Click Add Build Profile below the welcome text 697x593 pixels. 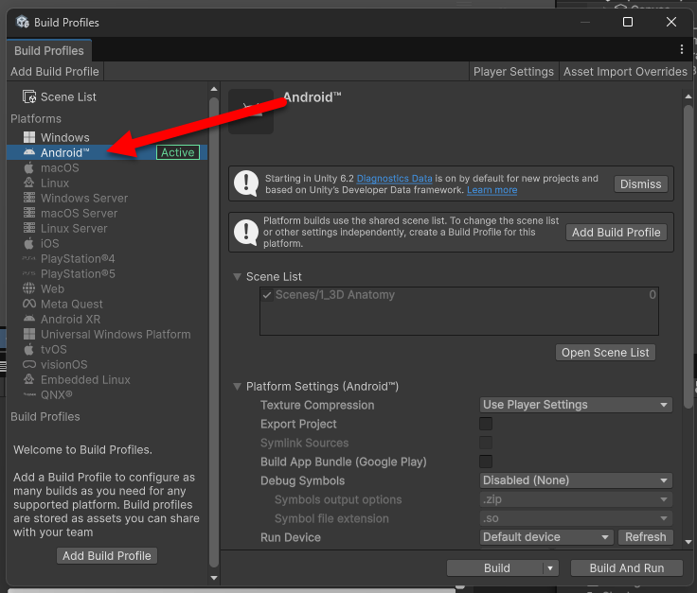[x=107, y=556]
